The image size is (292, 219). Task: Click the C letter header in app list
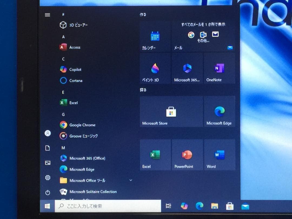coord(63,59)
